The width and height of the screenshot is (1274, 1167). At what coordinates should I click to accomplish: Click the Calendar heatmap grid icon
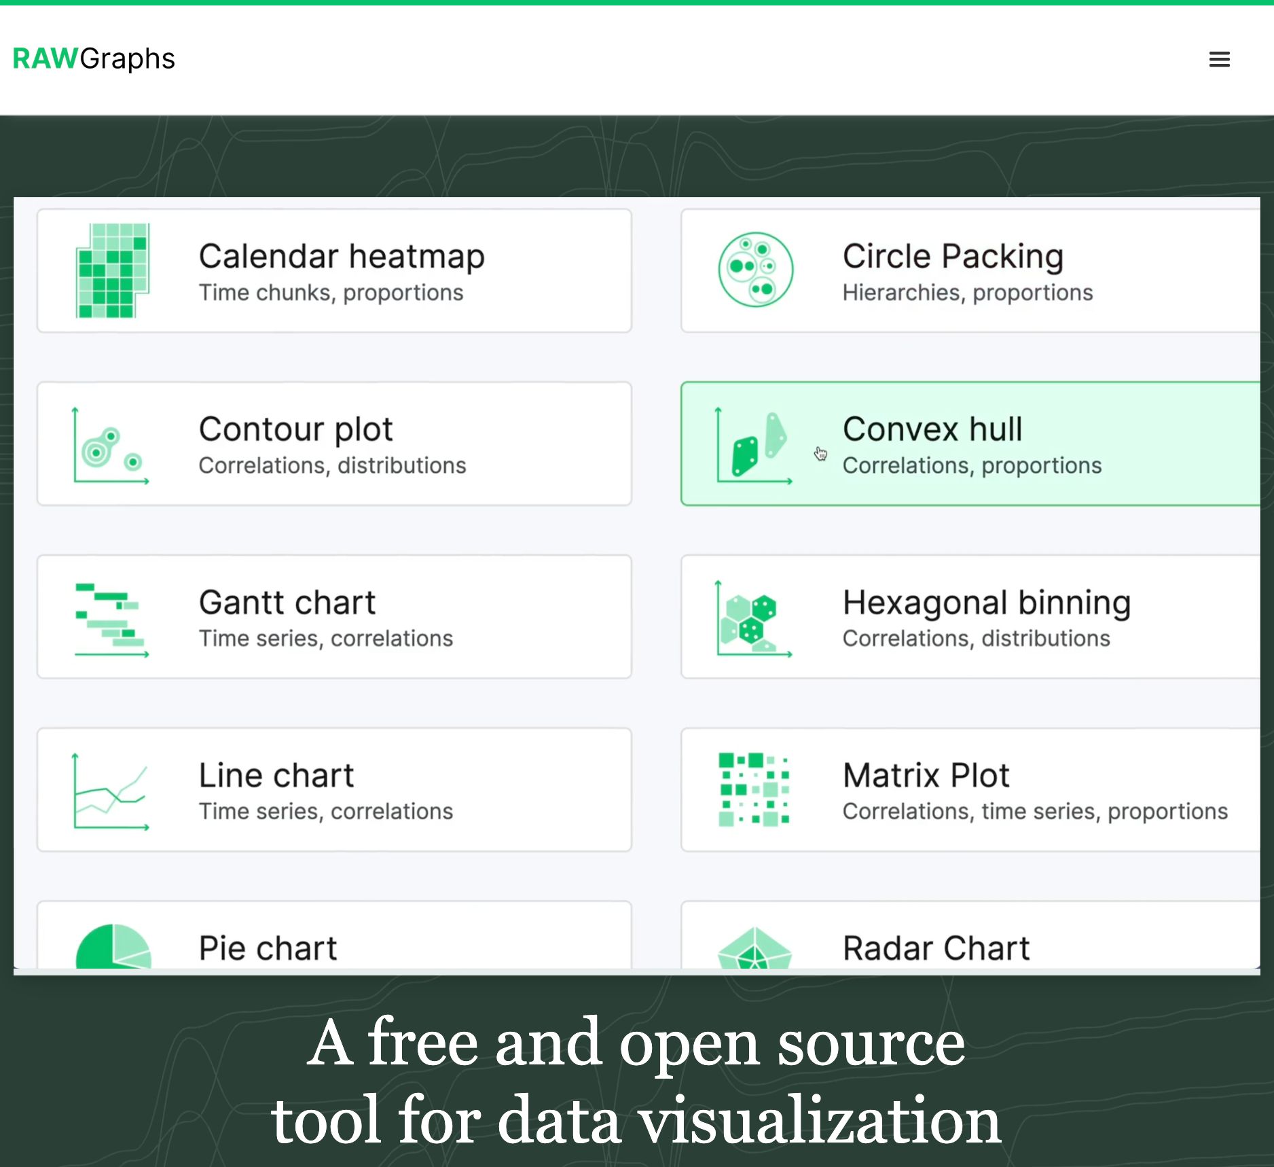(x=112, y=270)
